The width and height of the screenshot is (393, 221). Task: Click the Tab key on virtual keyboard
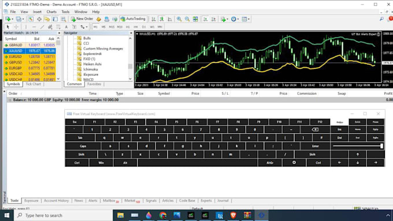pos(80,138)
